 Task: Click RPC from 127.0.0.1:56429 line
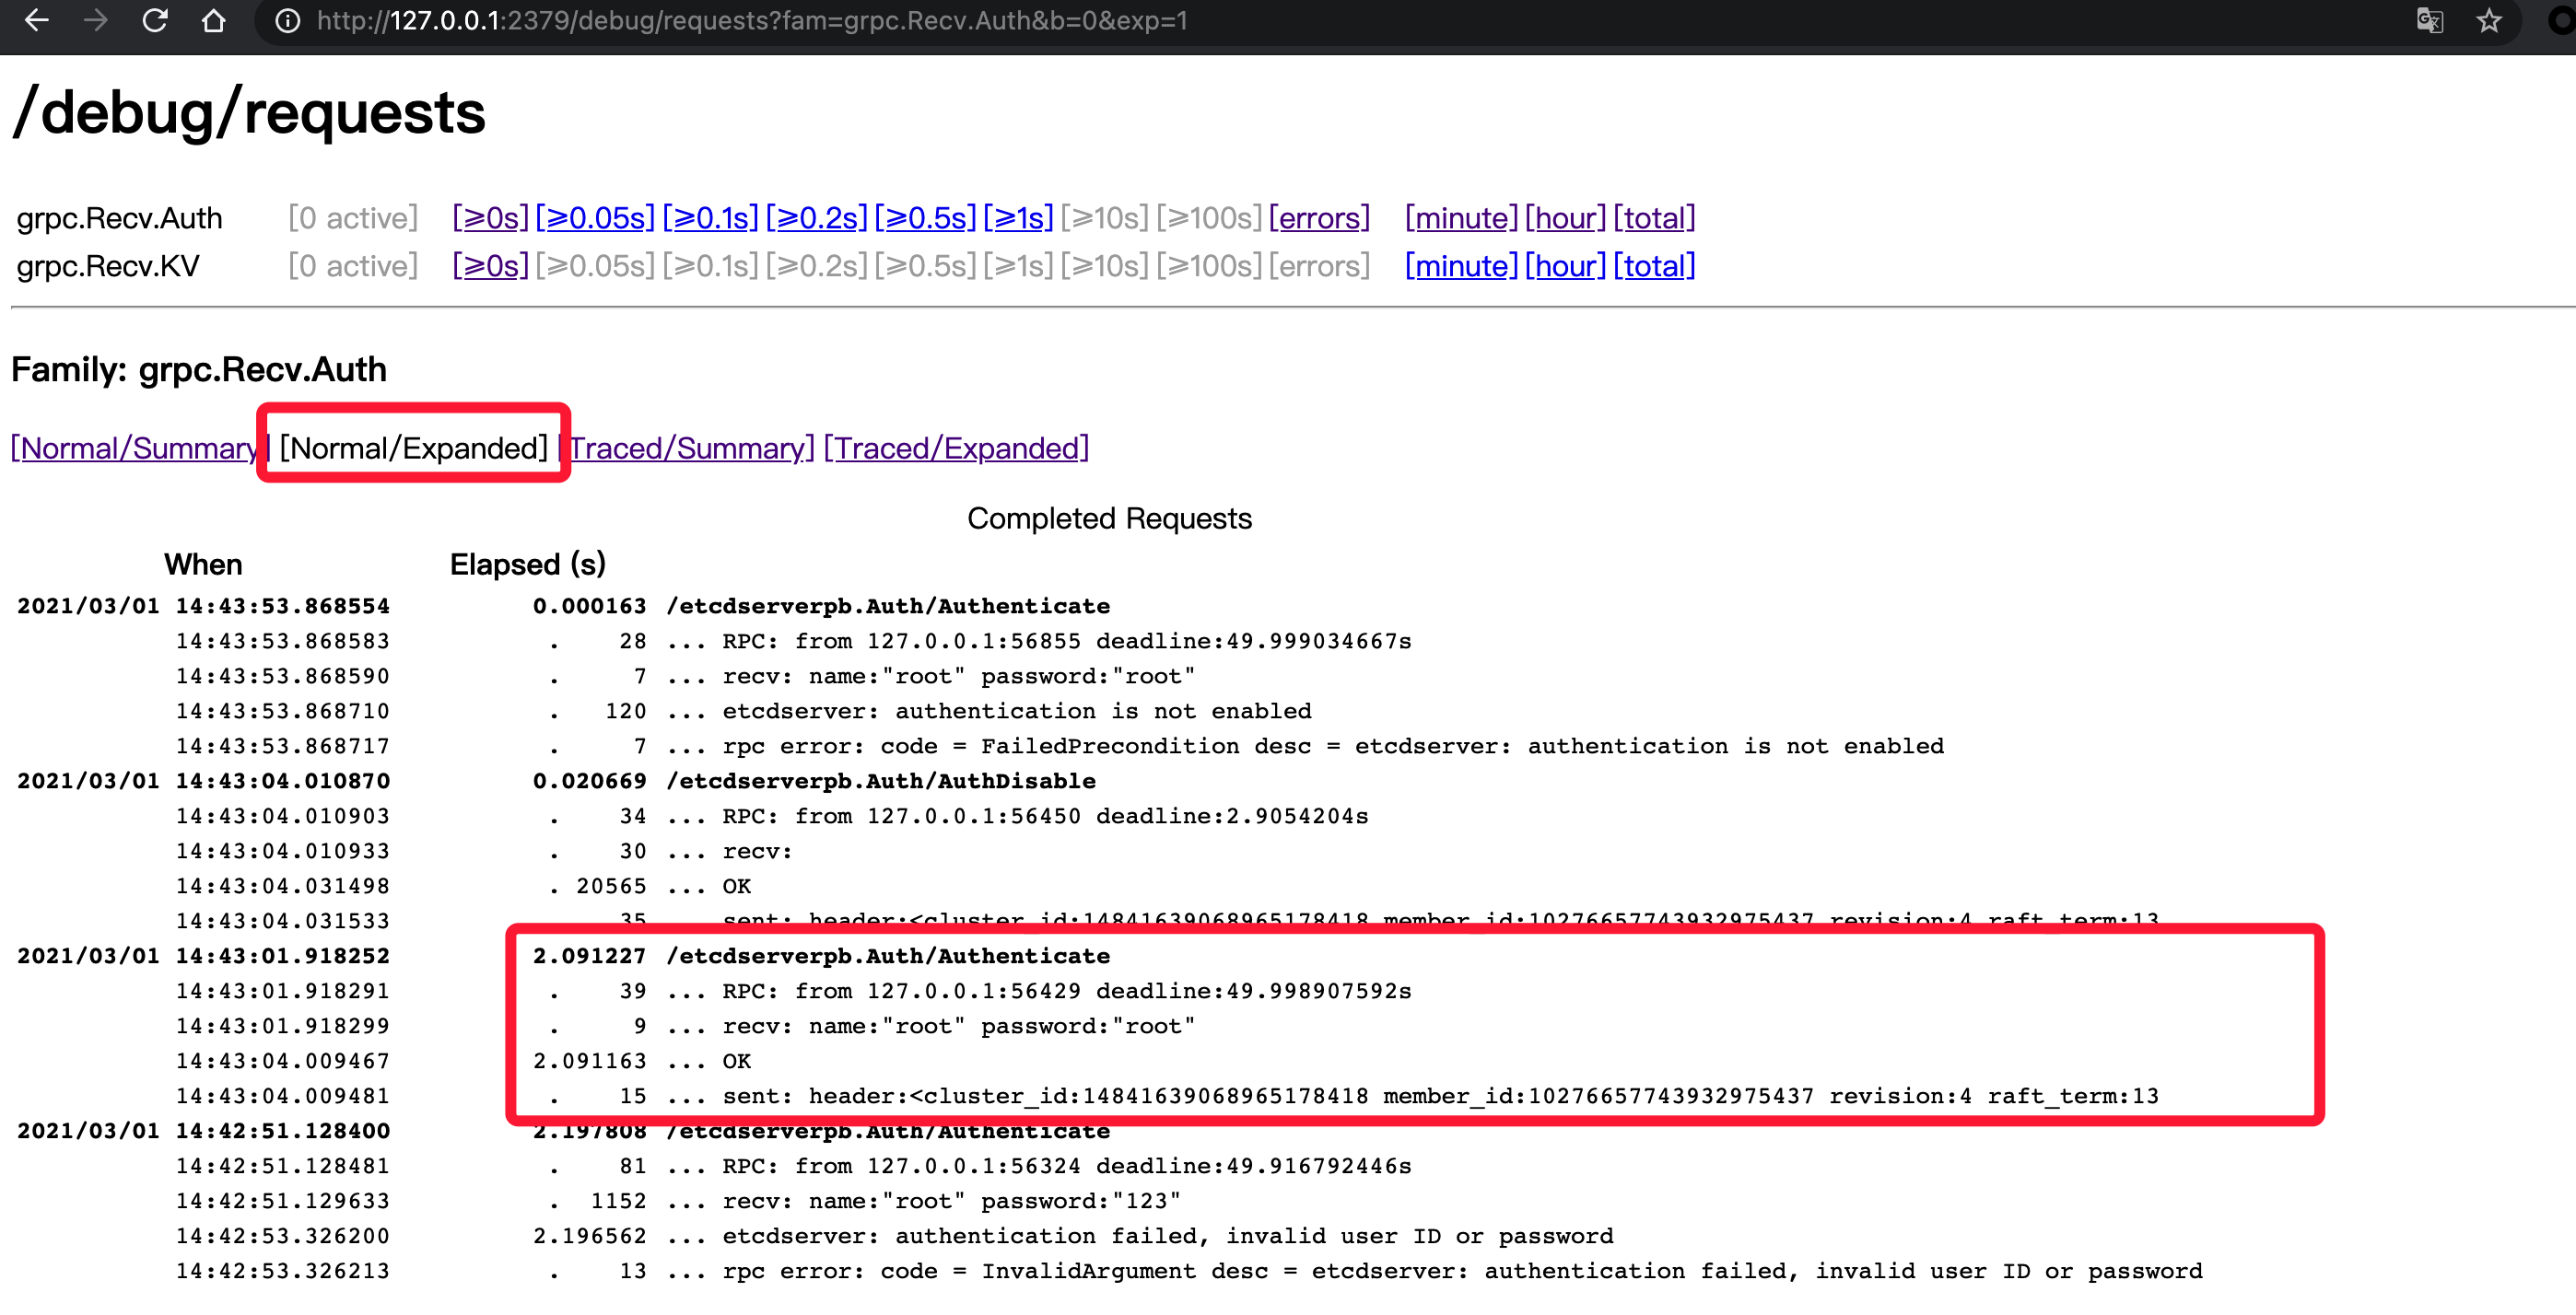1067,991
